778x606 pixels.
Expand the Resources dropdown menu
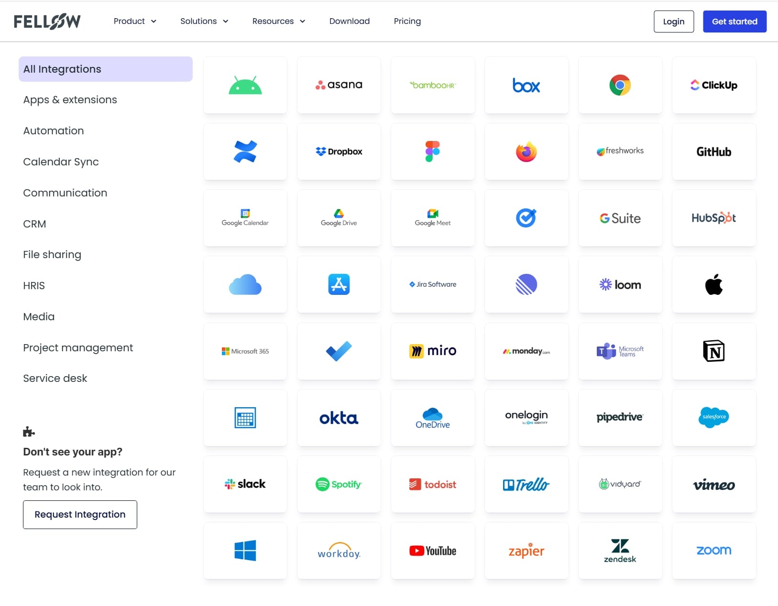pos(279,21)
